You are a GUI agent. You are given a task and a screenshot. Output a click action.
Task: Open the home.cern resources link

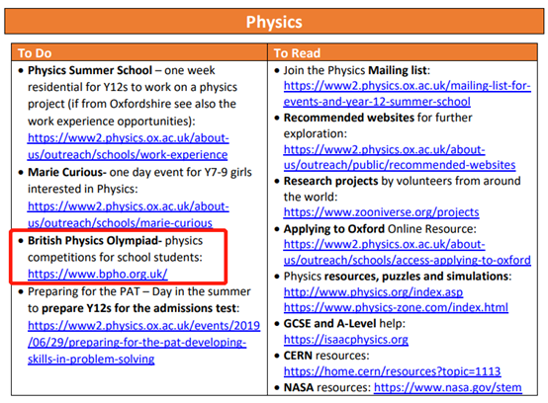coord(392,371)
